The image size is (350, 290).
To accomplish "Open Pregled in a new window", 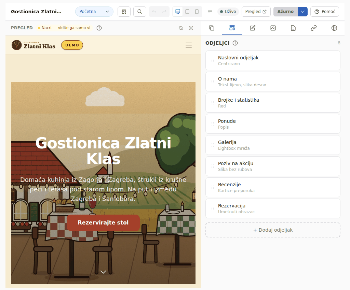I will pos(256,12).
